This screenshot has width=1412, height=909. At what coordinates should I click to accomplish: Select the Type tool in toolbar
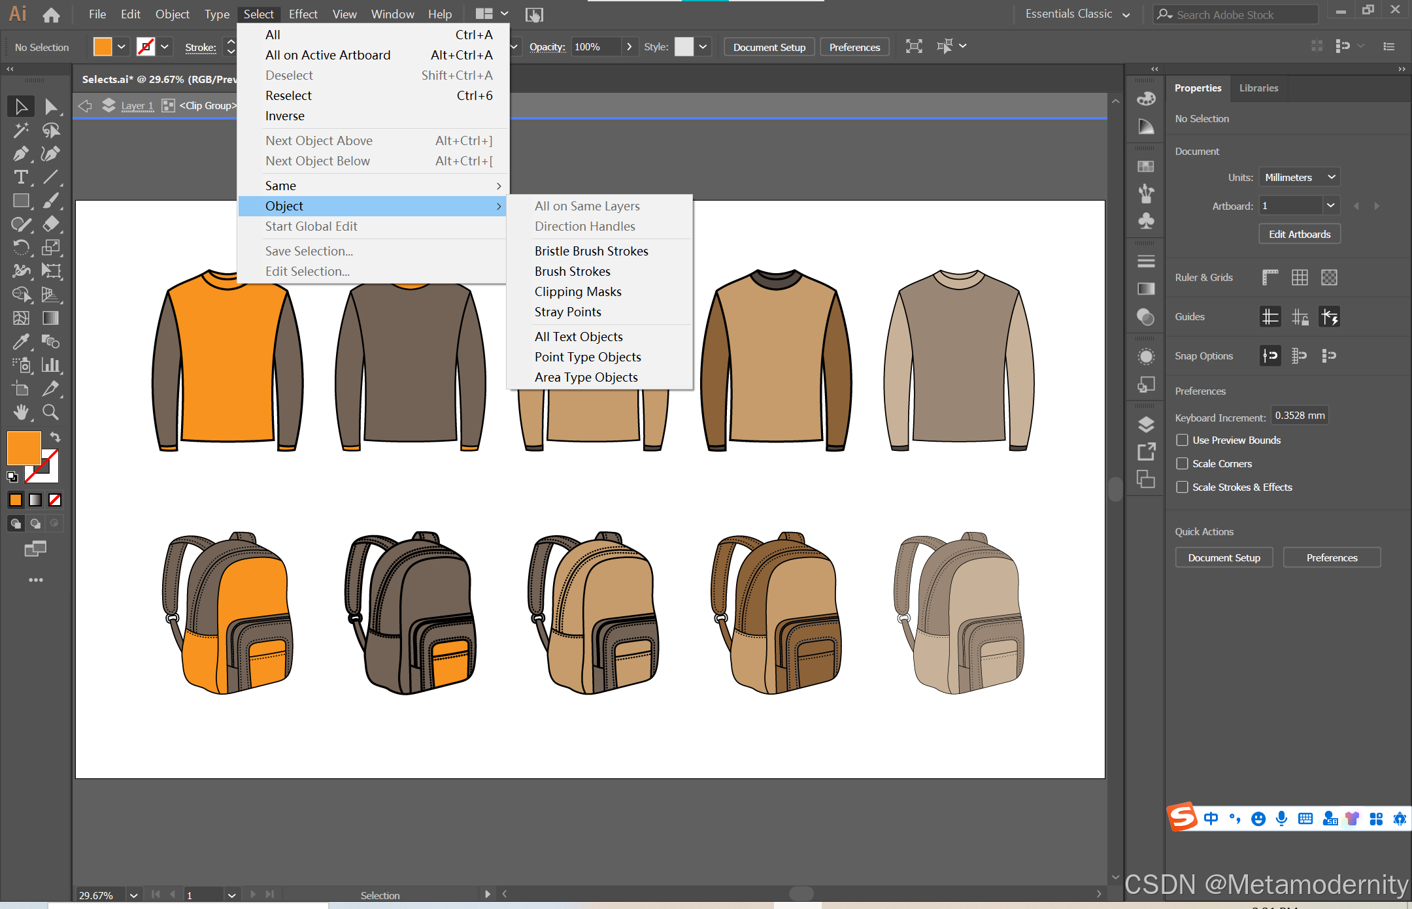pos(20,177)
